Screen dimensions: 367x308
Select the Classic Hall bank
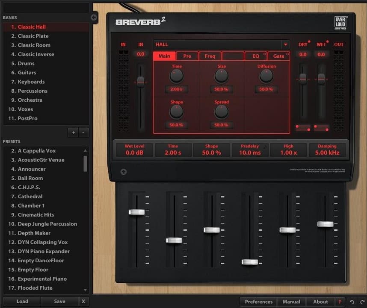tap(46, 27)
